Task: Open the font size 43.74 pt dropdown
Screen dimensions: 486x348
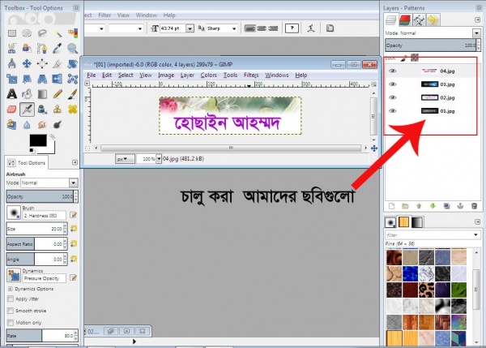Action: [190, 28]
